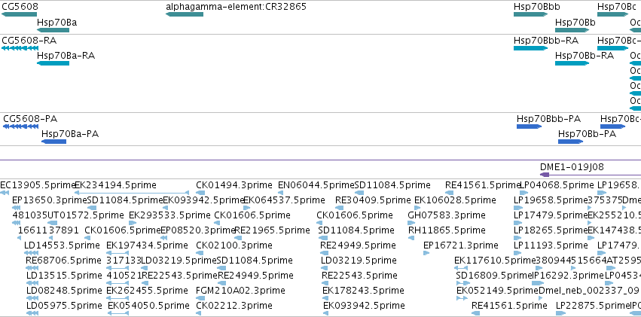641x317 pixels.
Task: Open the LD05975.5prime EST entry
Action: pos(64,305)
